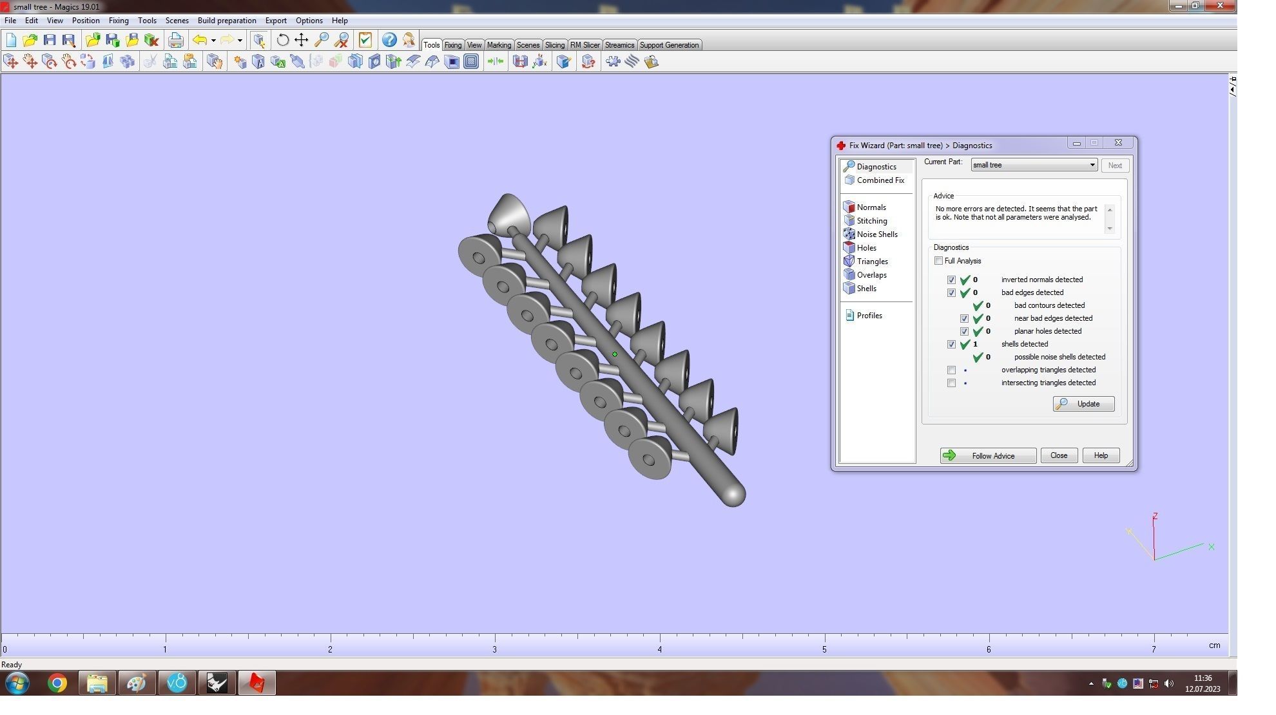The width and height of the screenshot is (1276, 715).
Task: Enable the Full Analysis checkbox
Action: point(938,261)
